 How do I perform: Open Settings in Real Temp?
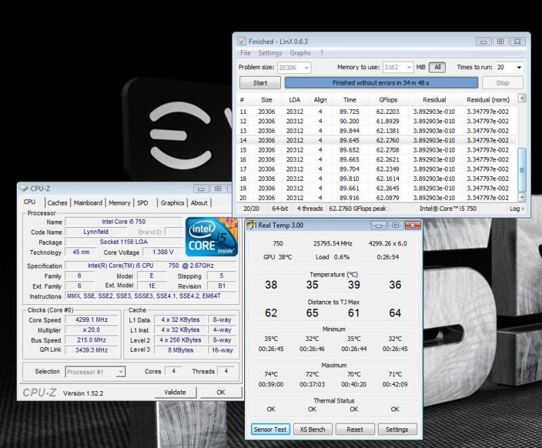pyautogui.click(x=397, y=429)
